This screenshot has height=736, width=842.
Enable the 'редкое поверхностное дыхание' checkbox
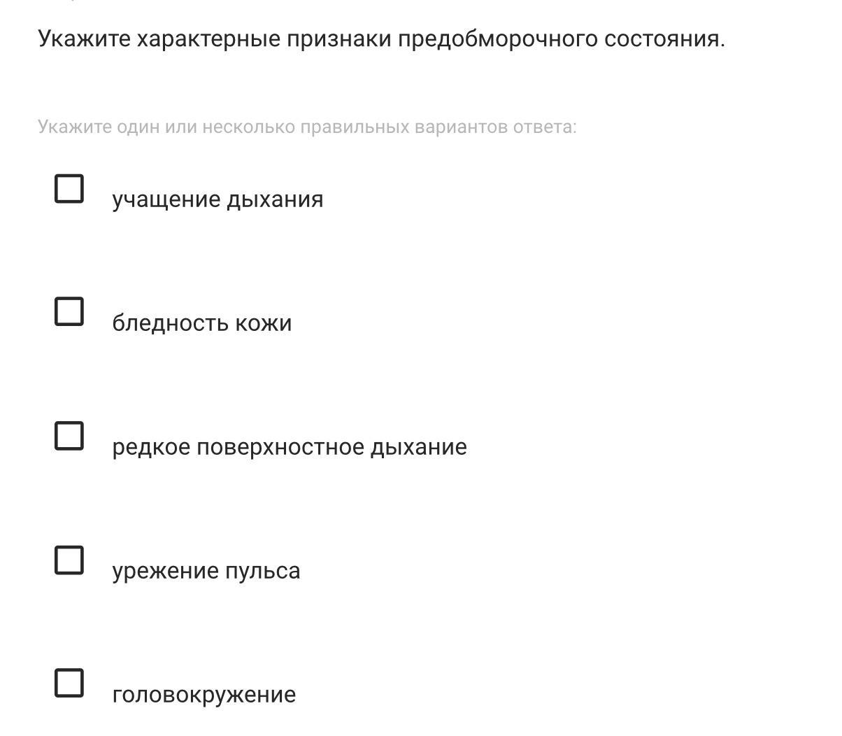69,435
